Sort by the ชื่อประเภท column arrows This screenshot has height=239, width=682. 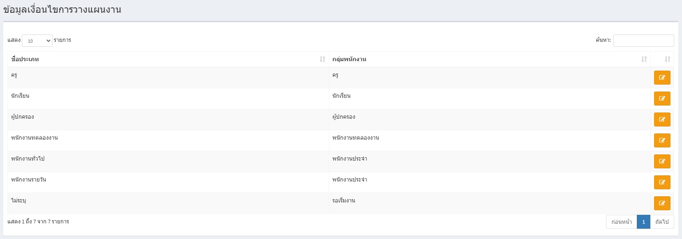323,59
